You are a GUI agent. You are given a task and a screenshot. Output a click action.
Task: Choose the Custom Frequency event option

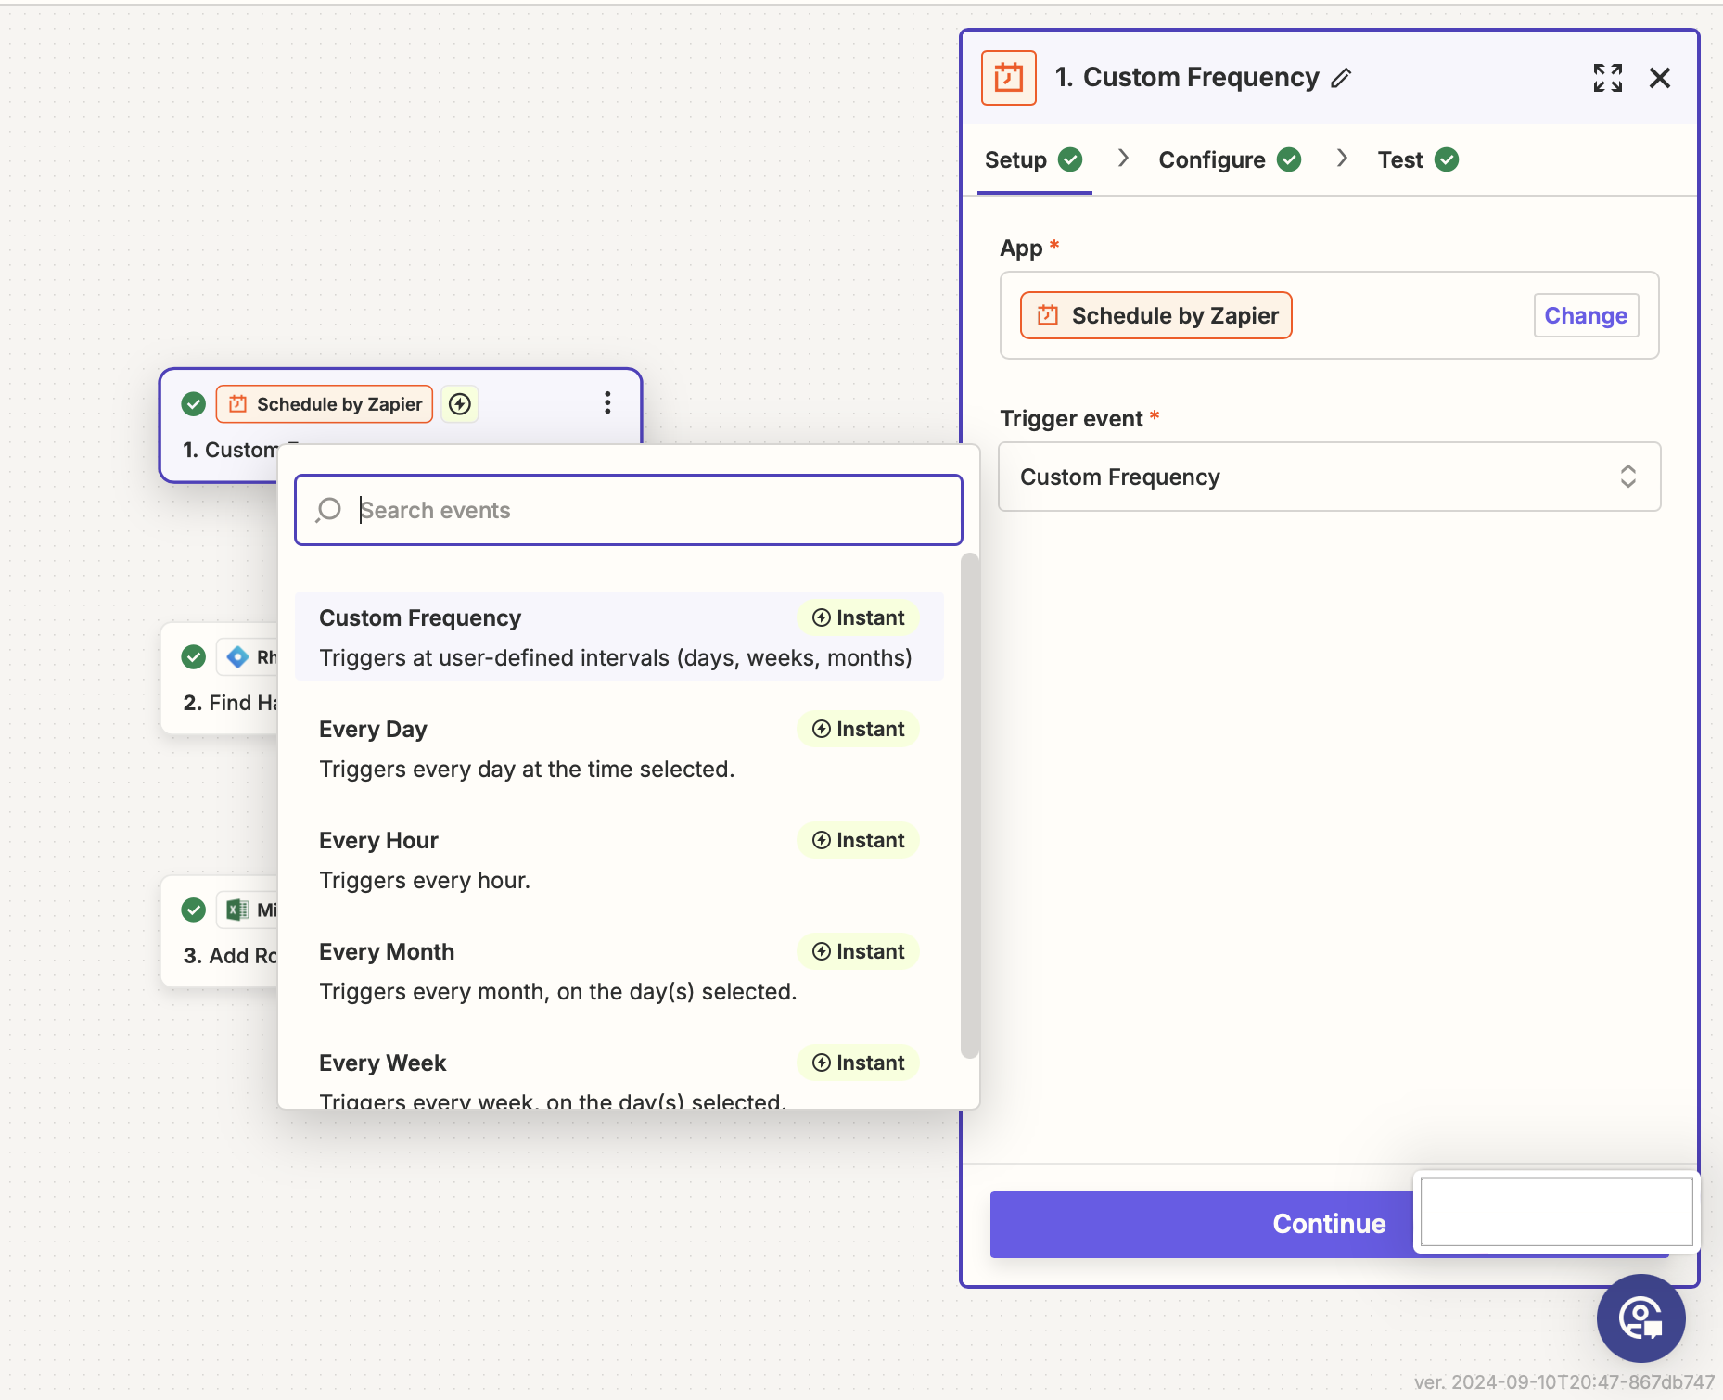[619, 636]
